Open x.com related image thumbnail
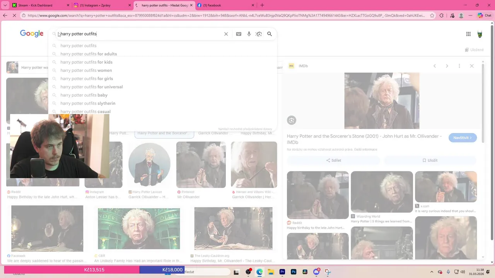The image size is (495, 278). tap(446, 187)
